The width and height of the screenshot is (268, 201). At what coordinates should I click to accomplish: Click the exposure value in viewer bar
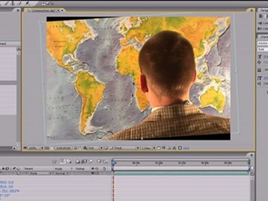(x=186, y=148)
